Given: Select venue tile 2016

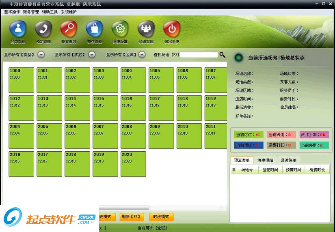Looking at the screenshot, I should pos(22,164).
